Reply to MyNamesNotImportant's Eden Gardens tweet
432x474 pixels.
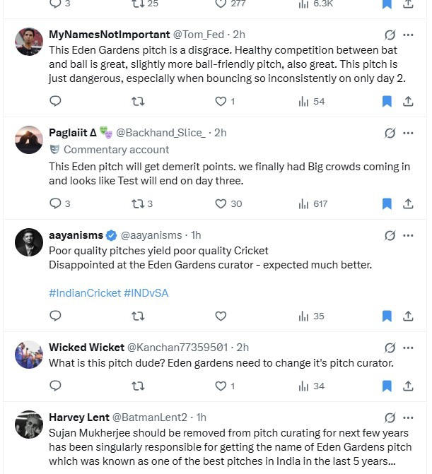pyautogui.click(x=56, y=102)
